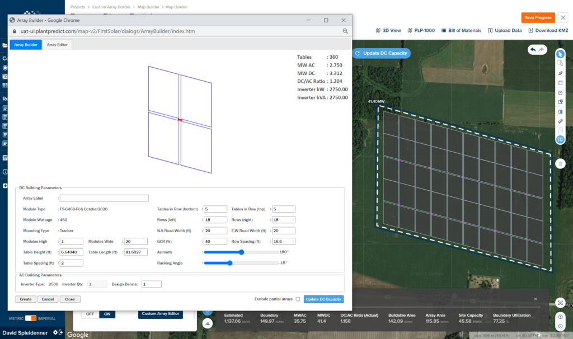The image size is (573, 339).
Task: Click Update DC Capacity on the map
Action: point(382,53)
